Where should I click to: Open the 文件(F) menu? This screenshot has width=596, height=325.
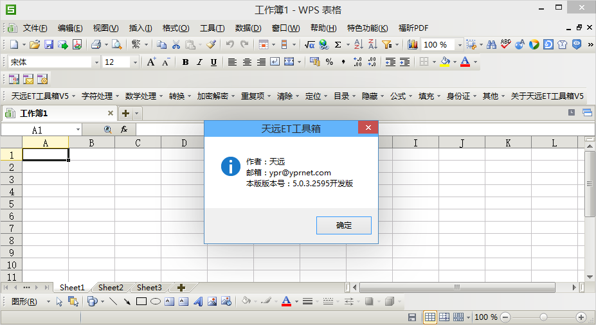coord(35,28)
